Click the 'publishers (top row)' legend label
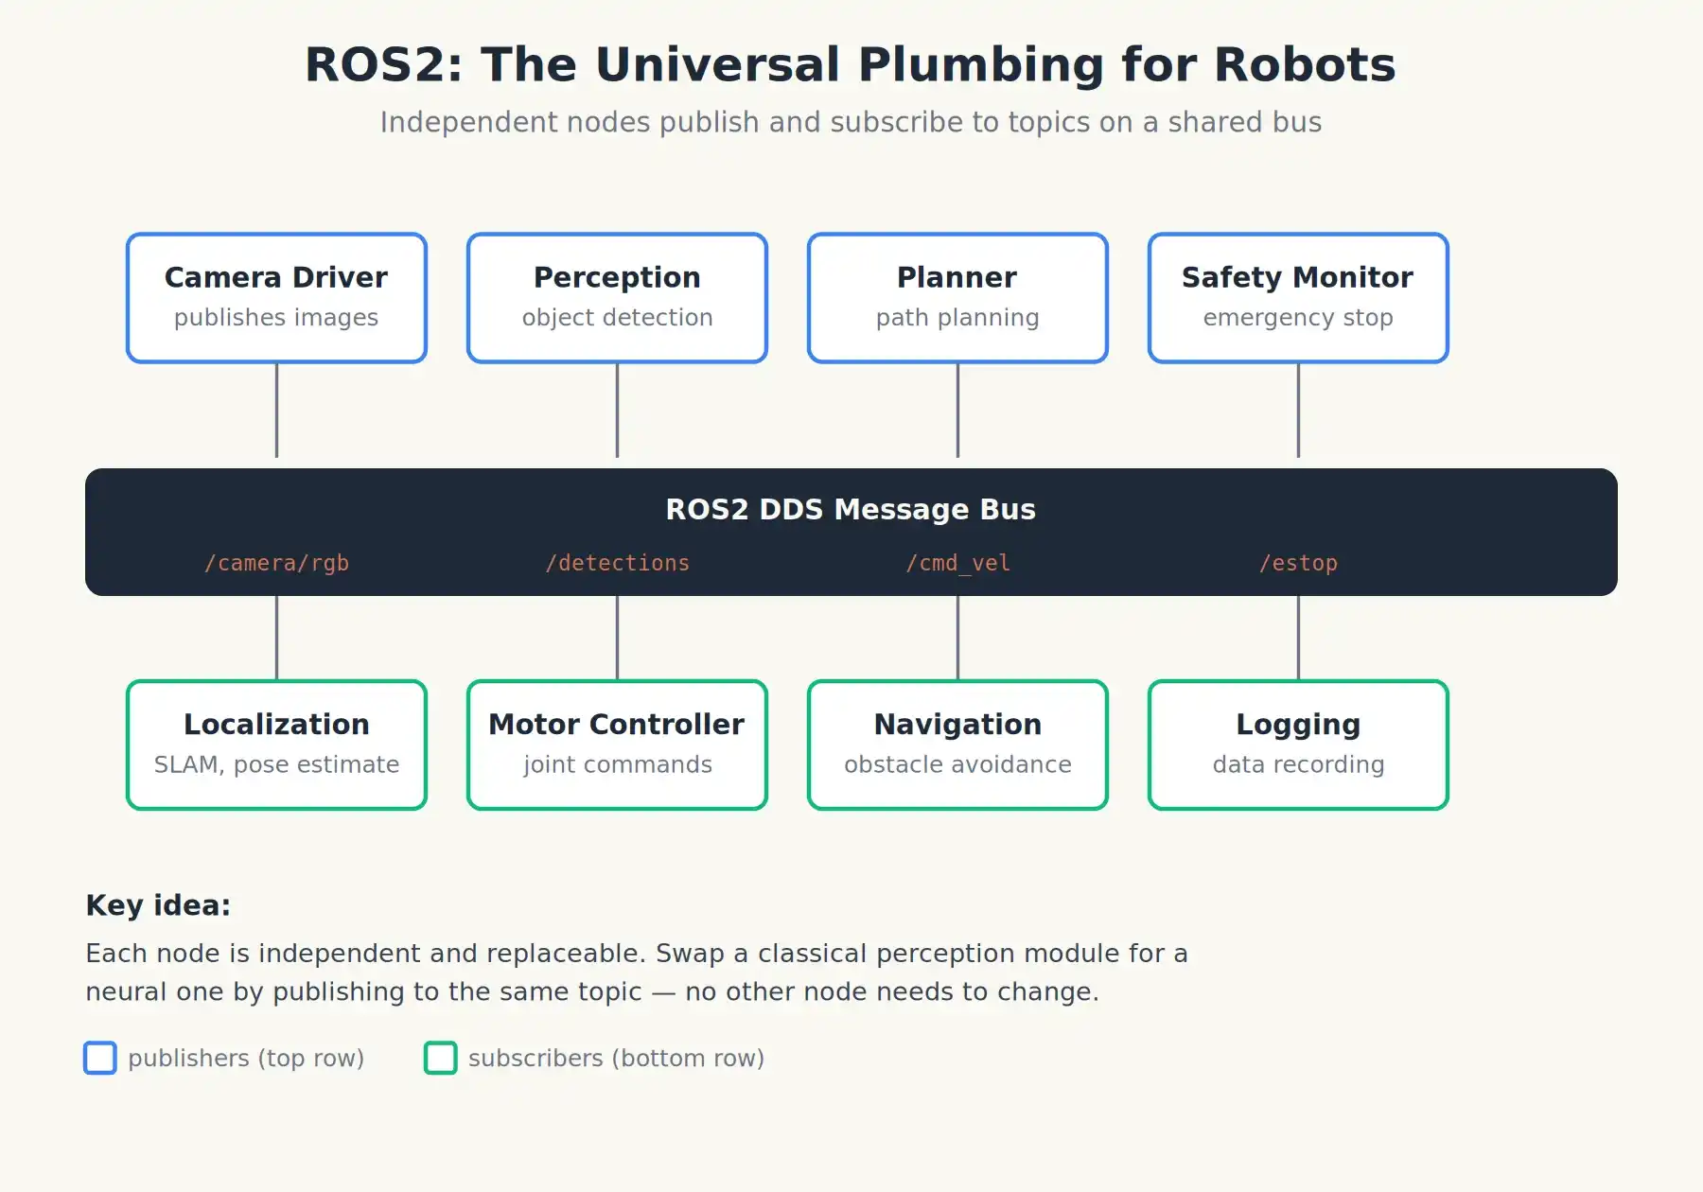1703x1192 pixels. [x=246, y=1059]
